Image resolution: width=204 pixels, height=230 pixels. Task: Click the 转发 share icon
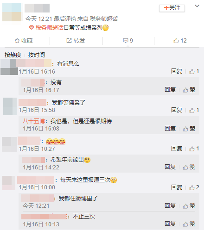69,41
